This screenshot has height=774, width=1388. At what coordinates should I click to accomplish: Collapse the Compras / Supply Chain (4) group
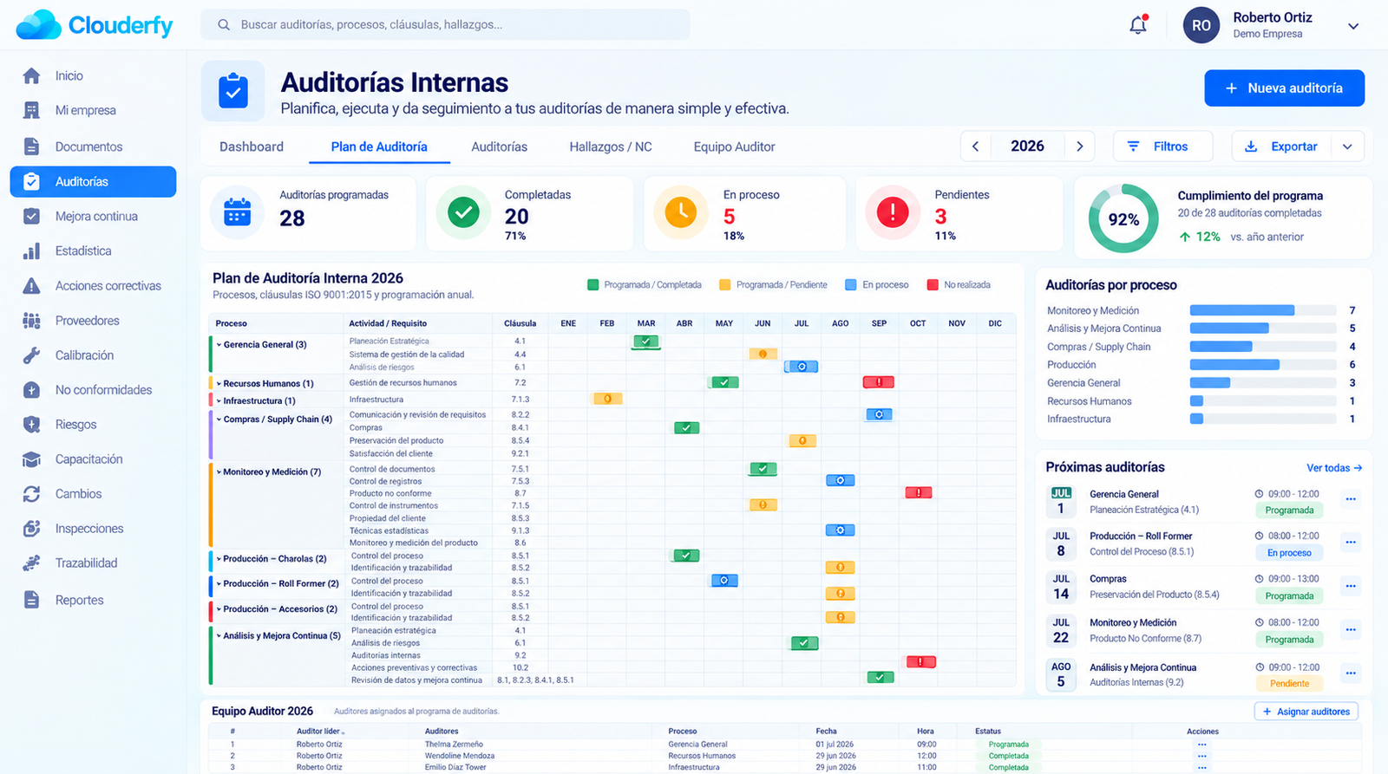point(219,419)
